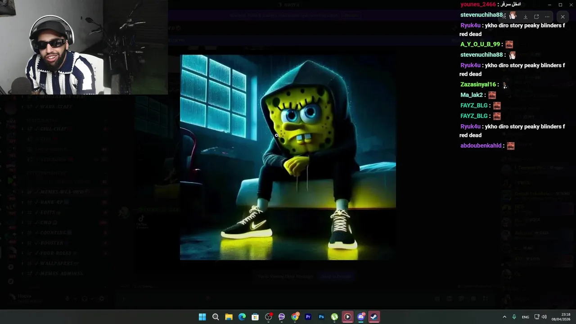576x324 pixels.
Task: Change input language from ENG
Action: tap(526, 317)
